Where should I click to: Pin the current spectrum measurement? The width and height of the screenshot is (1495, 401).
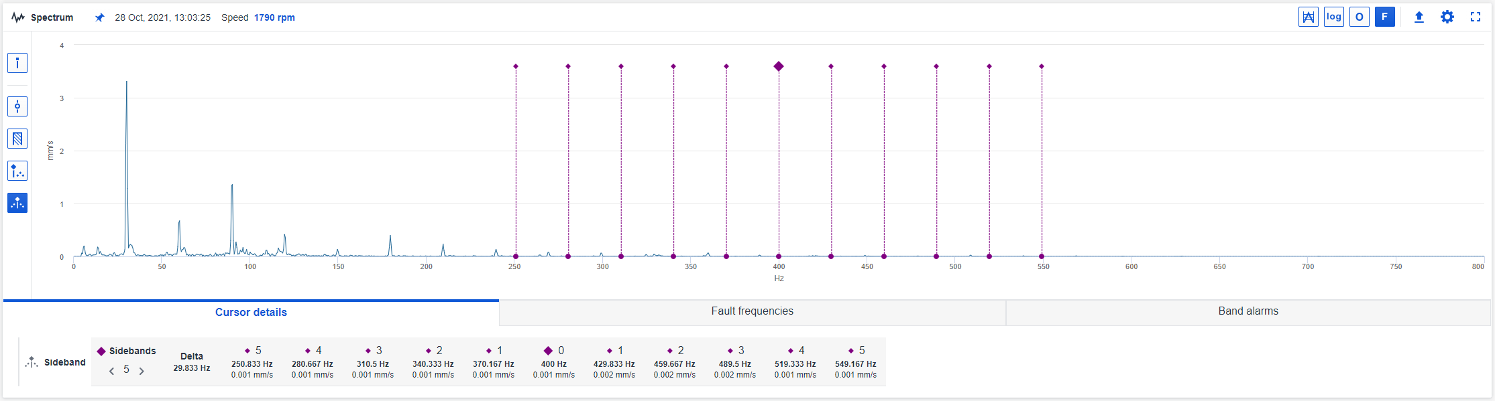(99, 17)
